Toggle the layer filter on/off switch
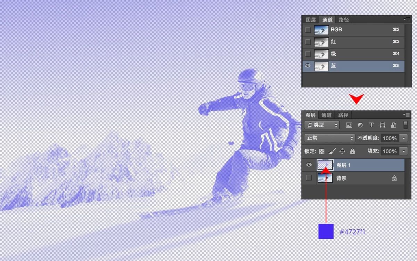The height and width of the screenshot is (261, 417). [405, 125]
